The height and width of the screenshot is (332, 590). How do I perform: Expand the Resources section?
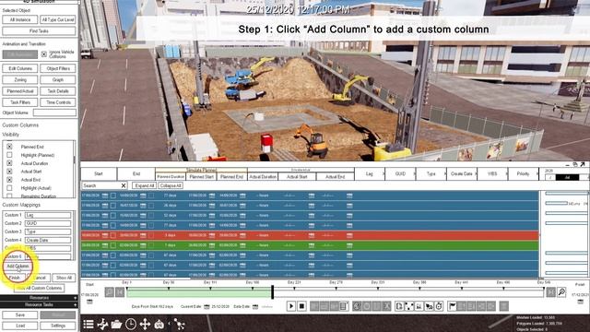[39, 298]
